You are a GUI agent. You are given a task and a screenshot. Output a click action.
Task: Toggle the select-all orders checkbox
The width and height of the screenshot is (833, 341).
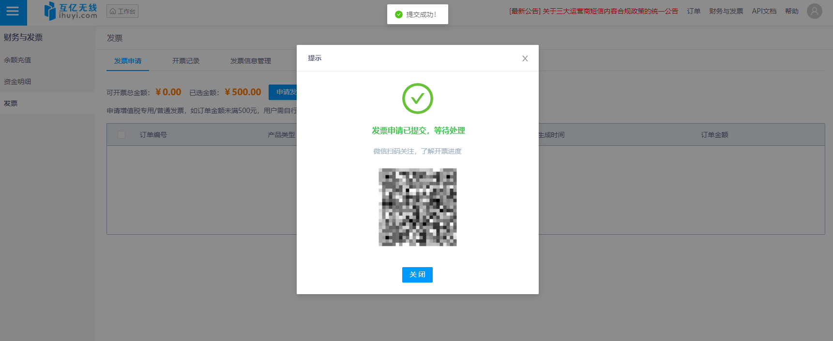coord(121,135)
